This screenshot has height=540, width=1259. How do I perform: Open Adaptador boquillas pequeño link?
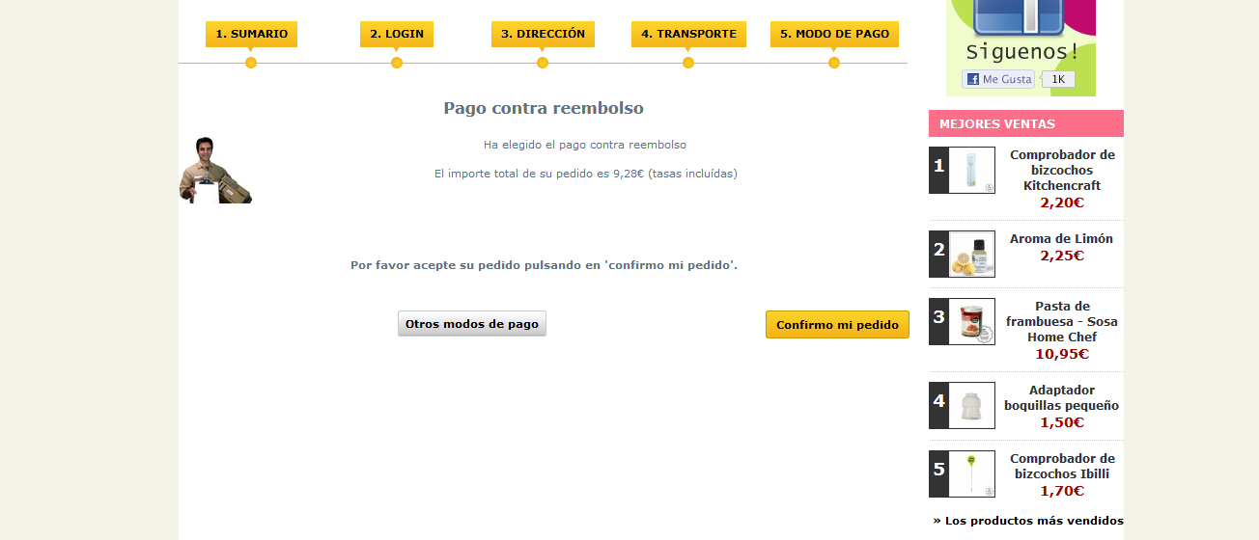(1062, 397)
